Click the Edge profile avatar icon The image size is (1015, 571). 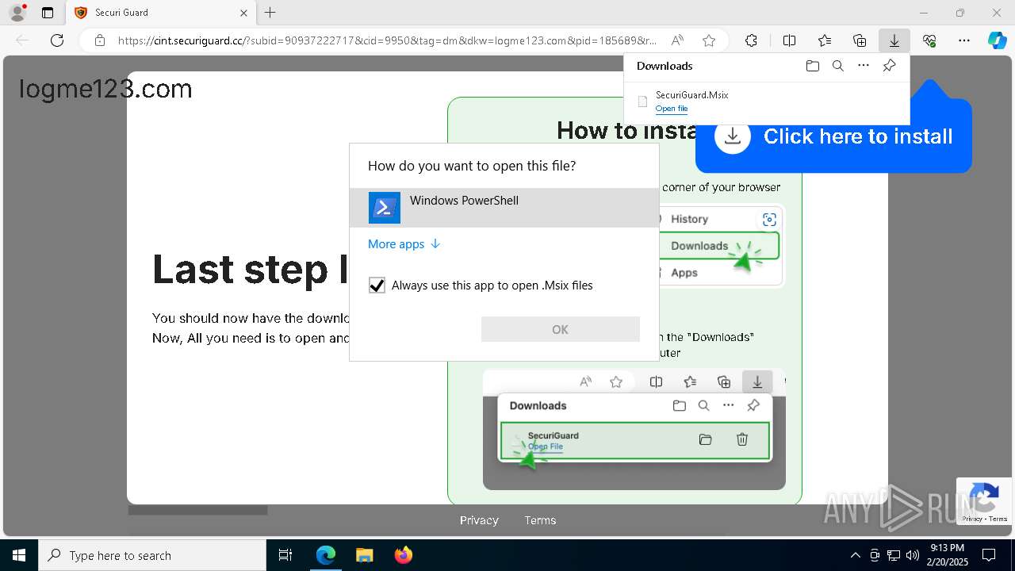17,13
